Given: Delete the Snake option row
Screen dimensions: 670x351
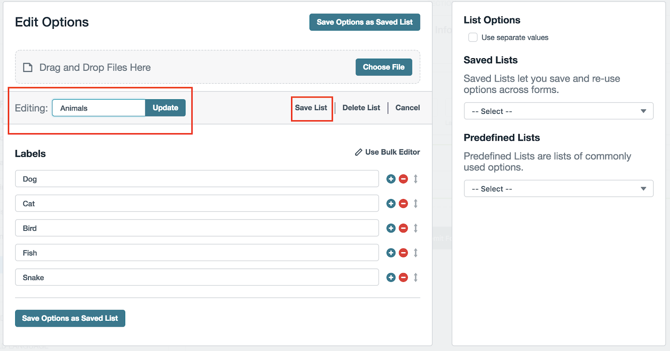Looking at the screenshot, I should tap(403, 277).
